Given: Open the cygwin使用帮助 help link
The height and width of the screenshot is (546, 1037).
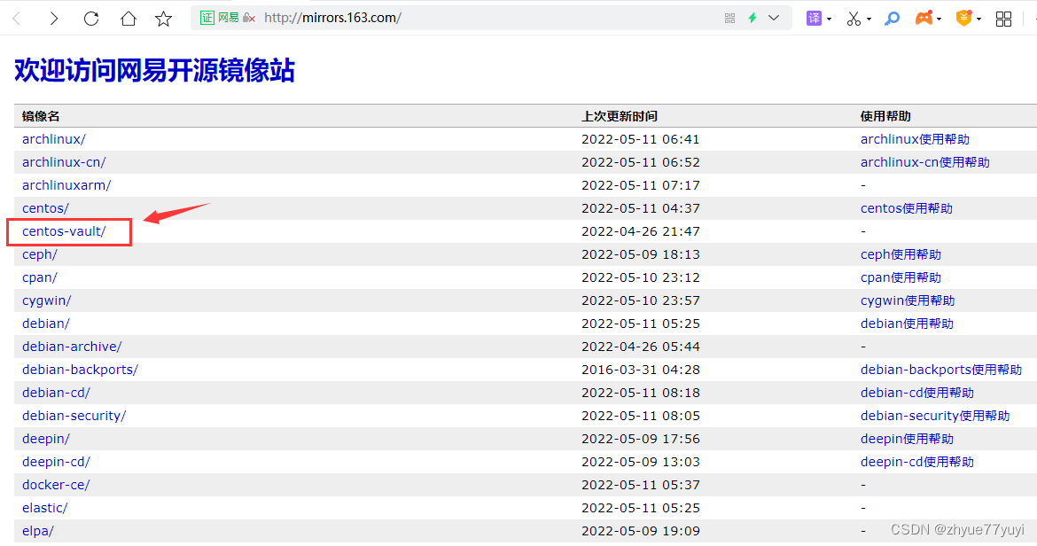Looking at the screenshot, I should pyautogui.click(x=908, y=300).
